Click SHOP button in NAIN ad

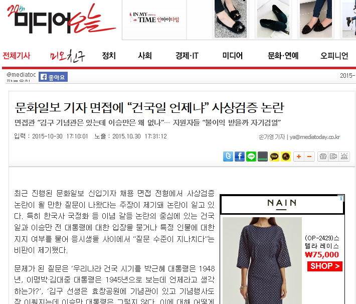(325, 266)
